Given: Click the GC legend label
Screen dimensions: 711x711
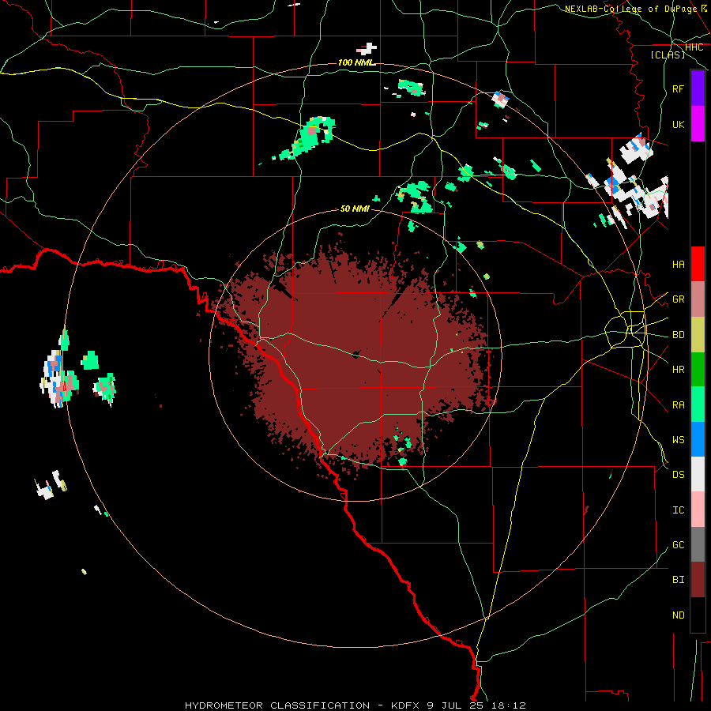Looking at the screenshot, I should [679, 545].
